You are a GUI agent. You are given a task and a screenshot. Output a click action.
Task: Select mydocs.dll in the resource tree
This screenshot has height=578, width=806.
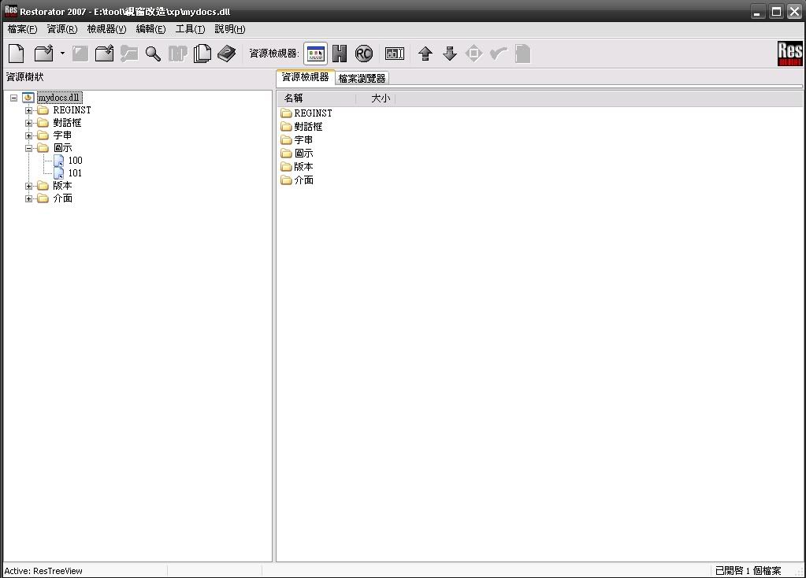coord(59,98)
